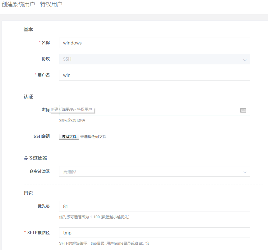Click the 选择文件 button for SSH密钥
Viewport: 268px width, 250px height.
pyautogui.click(x=69, y=137)
